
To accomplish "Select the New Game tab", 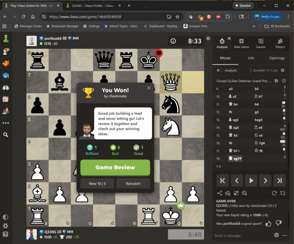I will click(x=241, y=43).
